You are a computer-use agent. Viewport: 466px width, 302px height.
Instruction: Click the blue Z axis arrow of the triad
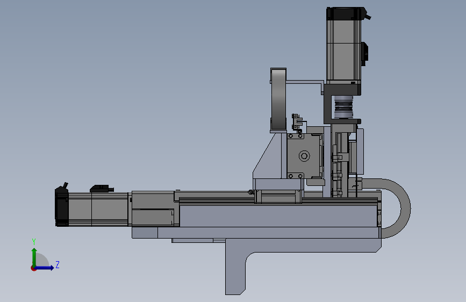[45, 268]
